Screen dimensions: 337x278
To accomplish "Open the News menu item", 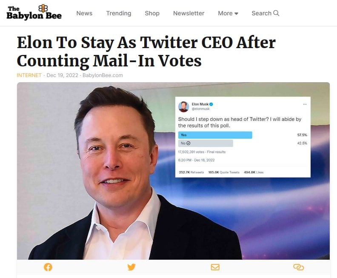I will coord(84,13).
